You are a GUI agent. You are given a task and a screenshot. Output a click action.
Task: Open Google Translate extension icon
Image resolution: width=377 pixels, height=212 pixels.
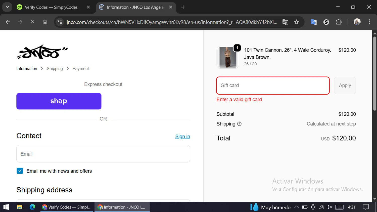tap(314, 22)
